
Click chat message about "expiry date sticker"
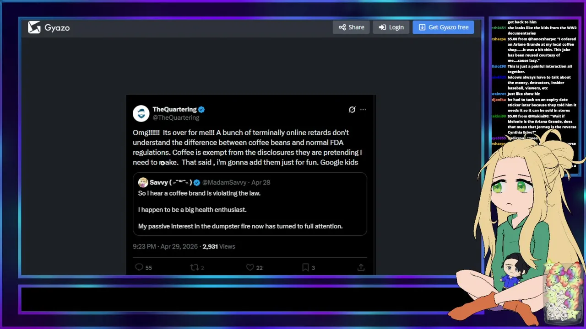pos(542,105)
